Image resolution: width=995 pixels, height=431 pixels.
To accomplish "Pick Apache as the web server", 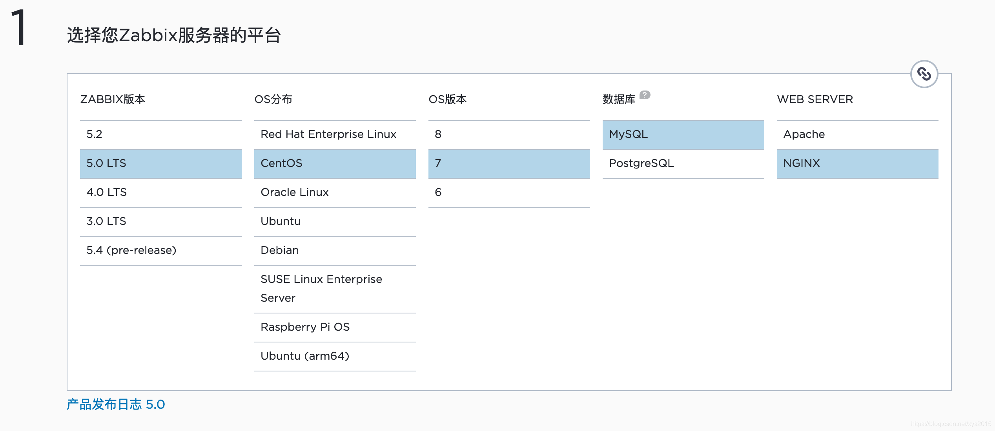I will 858,134.
